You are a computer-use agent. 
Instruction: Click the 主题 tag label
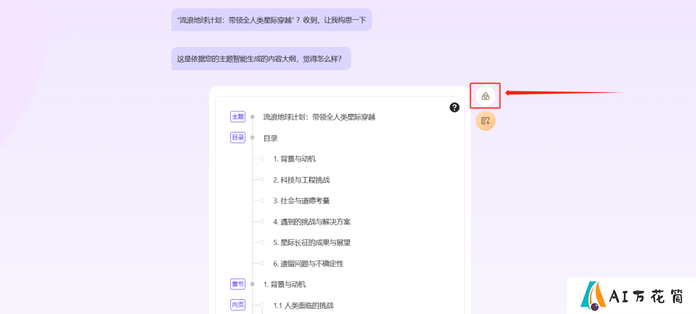(x=237, y=117)
